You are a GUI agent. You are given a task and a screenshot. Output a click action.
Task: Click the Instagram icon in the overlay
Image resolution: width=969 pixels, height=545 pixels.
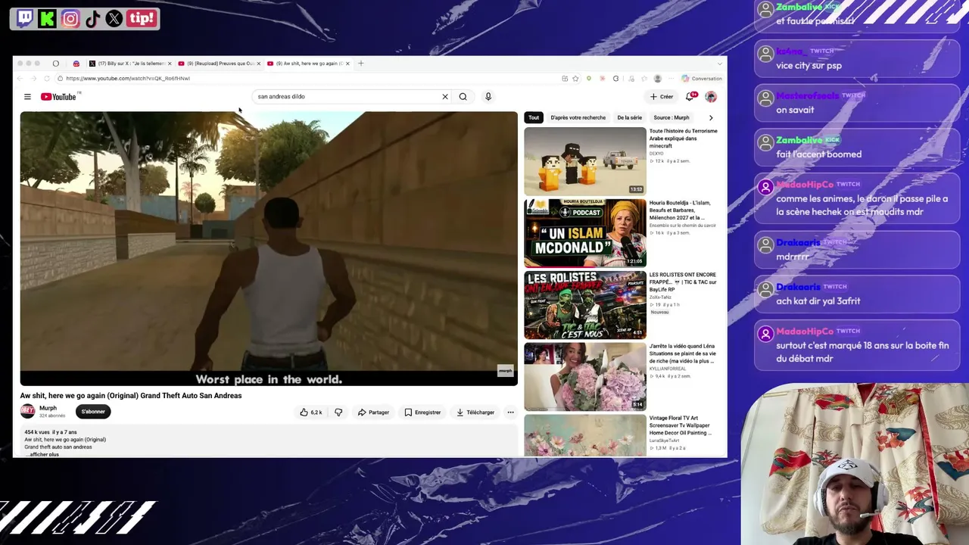[x=70, y=18]
